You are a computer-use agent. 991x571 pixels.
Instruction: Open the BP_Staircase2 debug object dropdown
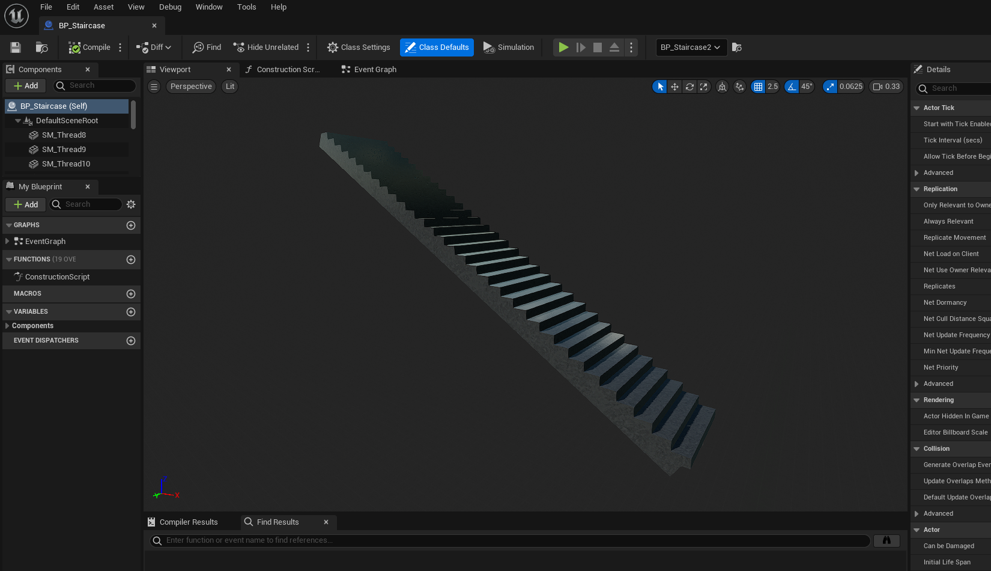tap(691, 47)
